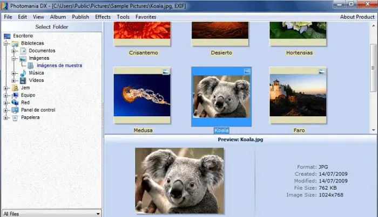The height and width of the screenshot is (217, 378).
Task: Click the 762 KB file size value
Action: point(328,188)
